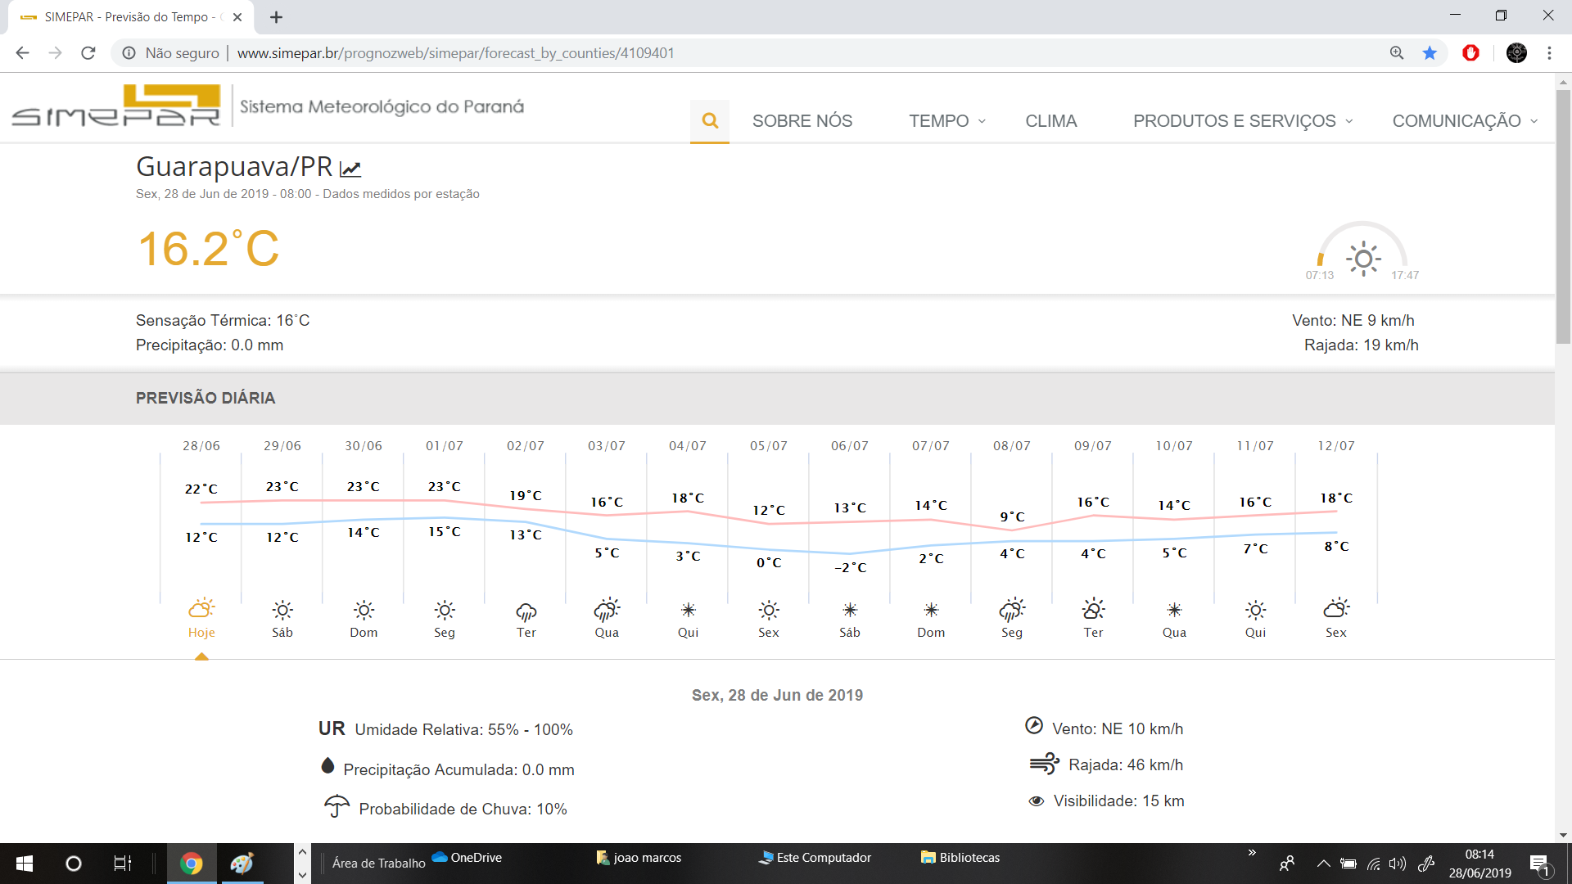Click the volume icon in system tray

pos(1398,864)
